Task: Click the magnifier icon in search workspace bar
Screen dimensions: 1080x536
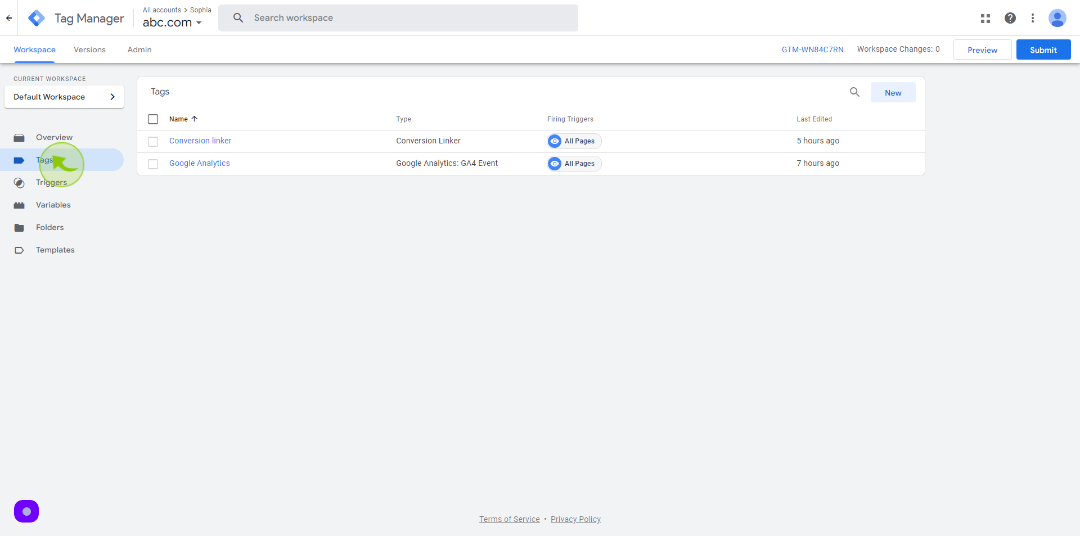Action: 238,18
